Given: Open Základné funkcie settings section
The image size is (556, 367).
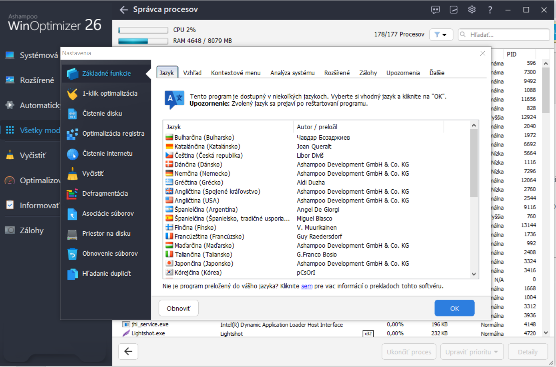Looking at the screenshot, I should (106, 73).
